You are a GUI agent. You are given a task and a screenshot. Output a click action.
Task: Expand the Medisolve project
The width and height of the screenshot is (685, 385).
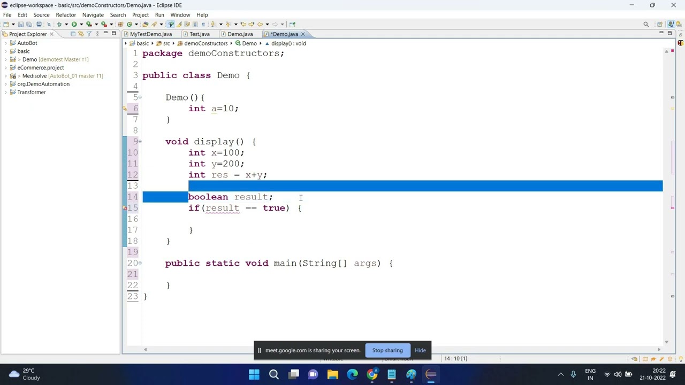(x=5, y=76)
